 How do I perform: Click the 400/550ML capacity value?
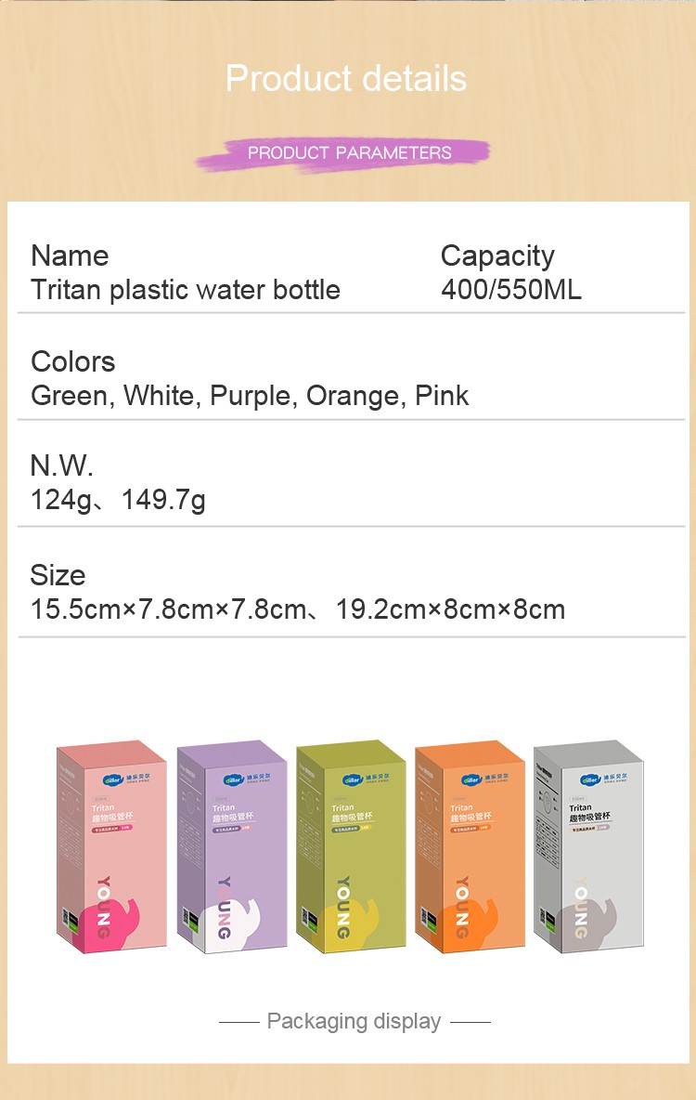coord(511,290)
